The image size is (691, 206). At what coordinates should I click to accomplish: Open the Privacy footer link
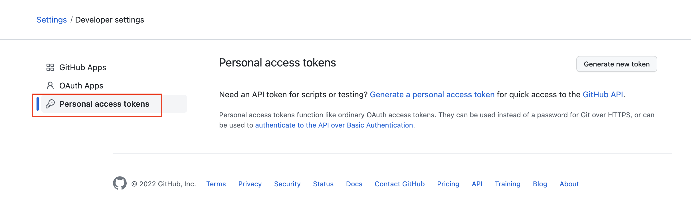(250, 184)
